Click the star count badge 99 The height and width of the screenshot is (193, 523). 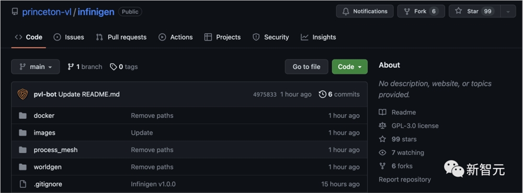point(487,11)
